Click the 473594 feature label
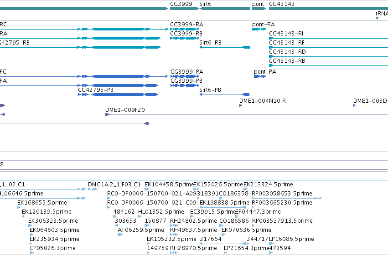This screenshot has width=388, height=255. tap(280, 248)
